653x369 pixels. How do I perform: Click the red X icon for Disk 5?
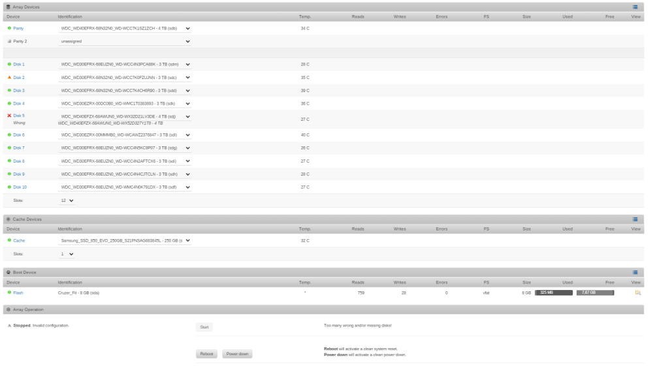tap(9, 116)
